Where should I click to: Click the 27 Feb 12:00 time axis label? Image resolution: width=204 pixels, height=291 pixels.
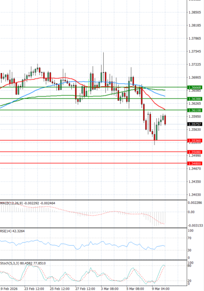click(x=85, y=288)
